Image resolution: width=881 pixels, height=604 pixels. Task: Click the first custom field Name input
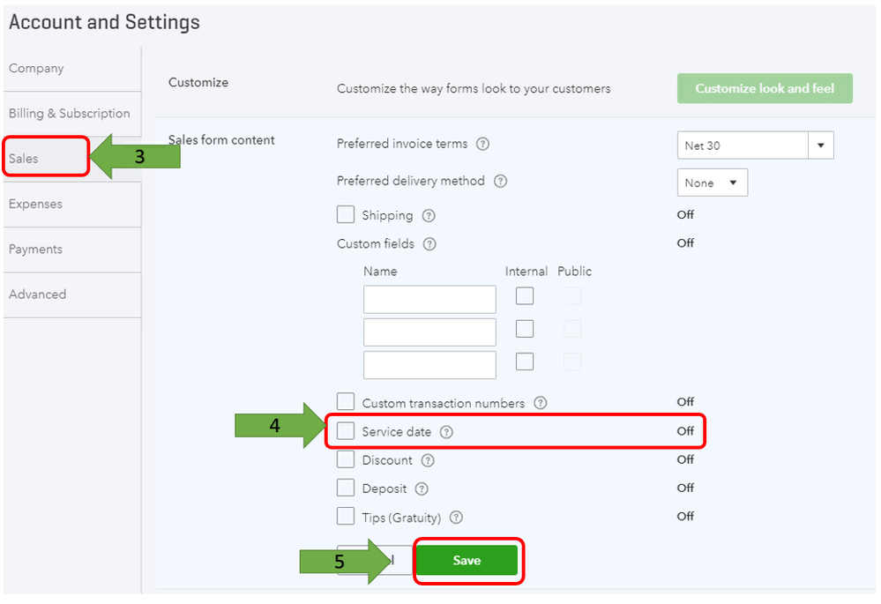[429, 300]
